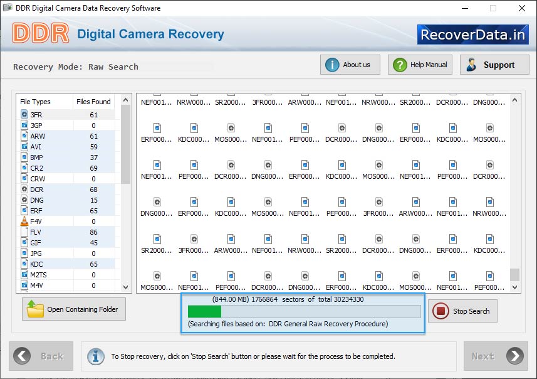The height and width of the screenshot is (379, 537).
Task: Select the M4V file type icon
Action: pyautogui.click(x=24, y=285)
